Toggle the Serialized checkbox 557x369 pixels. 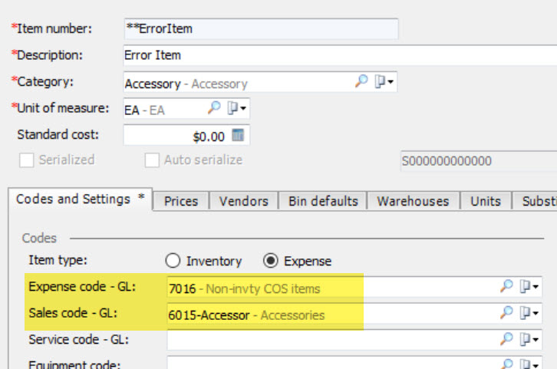(x=27, y=160)
